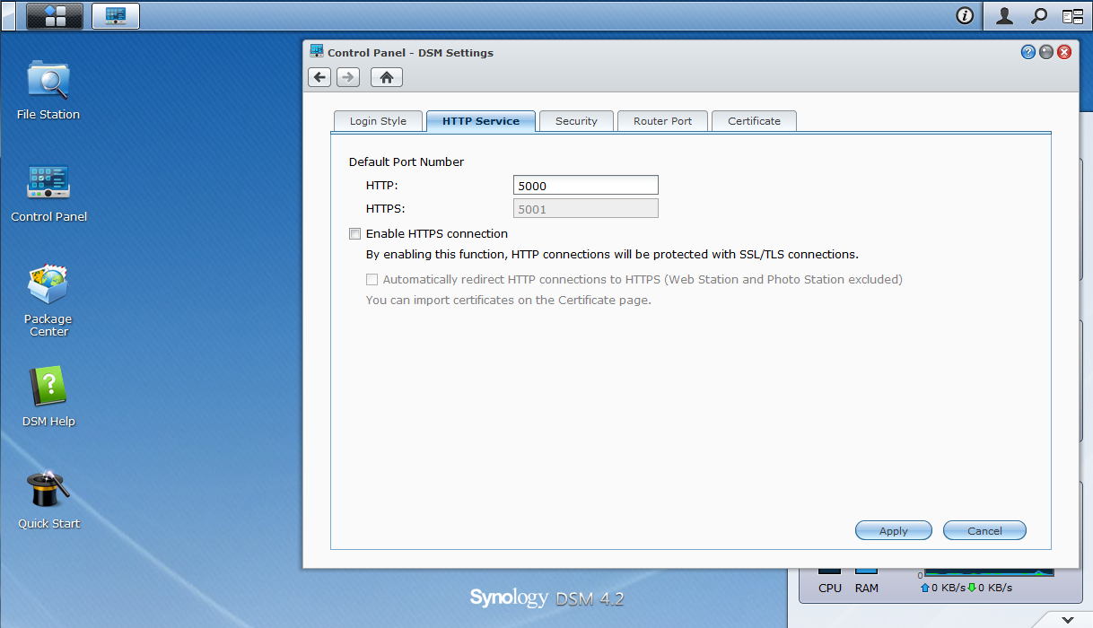1093x628 pixels.
Task: Open the Security tab
Action: pos(576,121)
